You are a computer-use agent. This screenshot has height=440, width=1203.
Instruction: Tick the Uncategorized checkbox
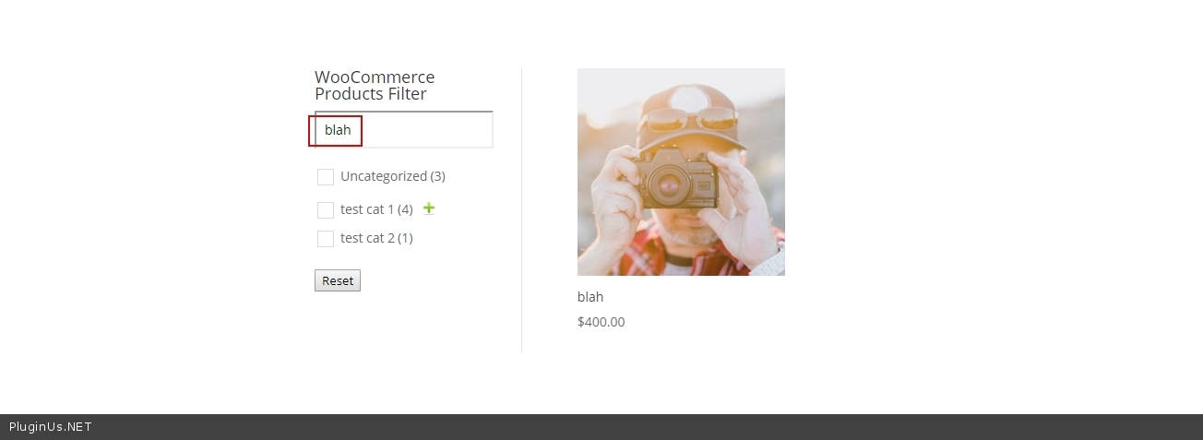pyautogui.click(x=326, y=177)
